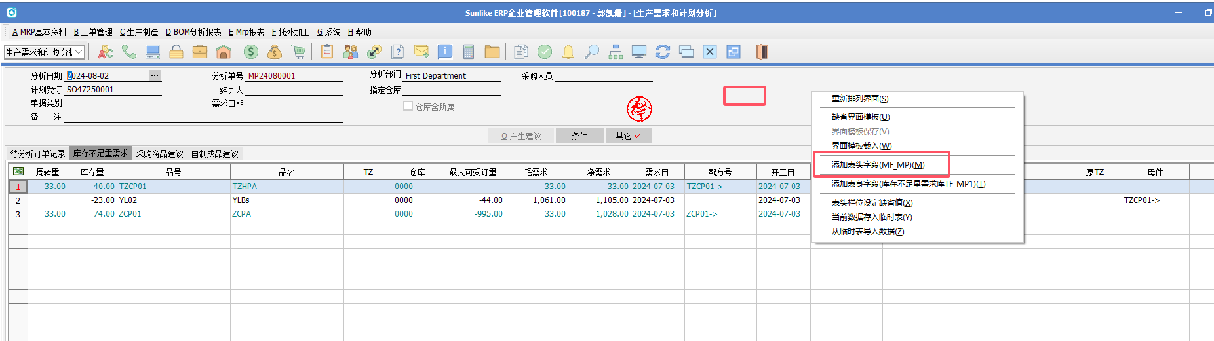Image resolution: width=1214 pixels, height=341 pixels.
Task: Select 添加表头字段(MF_MP) from context menu
Action: click(x=878, y=165)
